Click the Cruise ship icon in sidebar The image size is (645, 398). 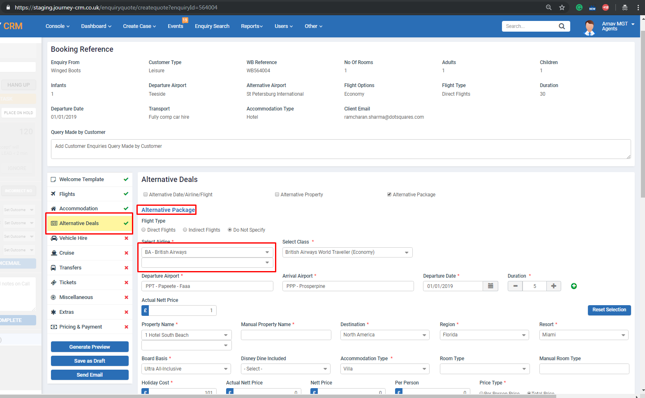[x=53, y=253]
